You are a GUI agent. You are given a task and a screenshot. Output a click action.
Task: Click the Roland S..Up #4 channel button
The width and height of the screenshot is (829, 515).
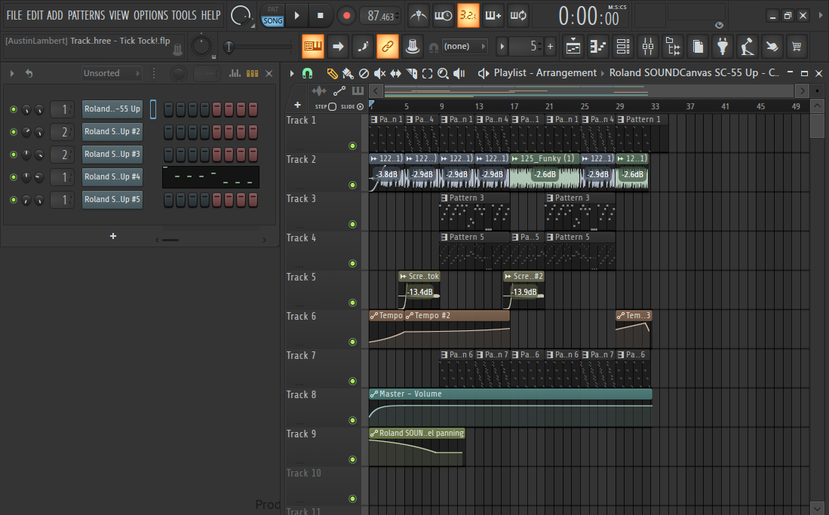click(x=112, y=176)
